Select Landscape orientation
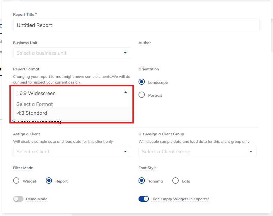Image resolution: width=273 pixels, height=216 pixels. [142, 82]
